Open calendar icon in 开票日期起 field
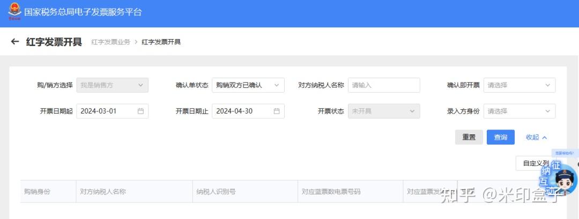This screenshot has height=219, width=579. 140,111
